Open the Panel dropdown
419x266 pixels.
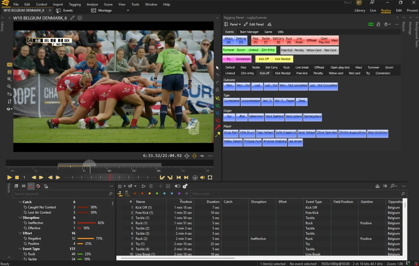(233, 24)
